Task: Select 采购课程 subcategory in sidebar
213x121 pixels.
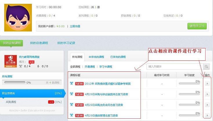Action: [x=11, y=102]
